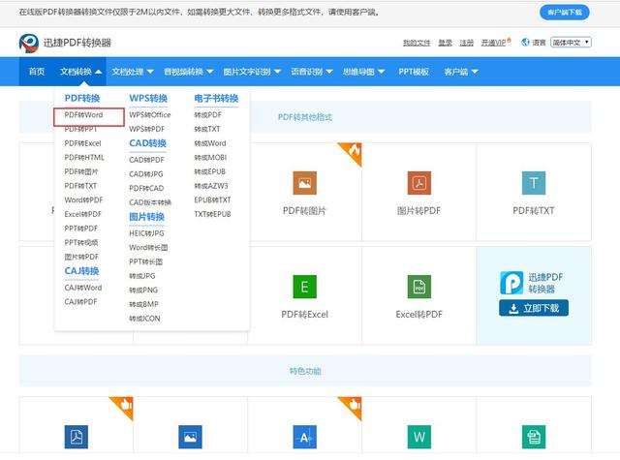
Task: Click the 客户端下载 button in the top banner
Action: pos(564,13)
